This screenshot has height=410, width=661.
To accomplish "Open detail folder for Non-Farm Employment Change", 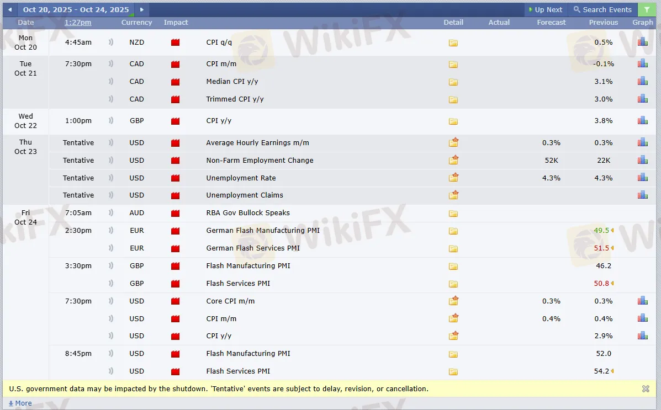I will [453, 161].
